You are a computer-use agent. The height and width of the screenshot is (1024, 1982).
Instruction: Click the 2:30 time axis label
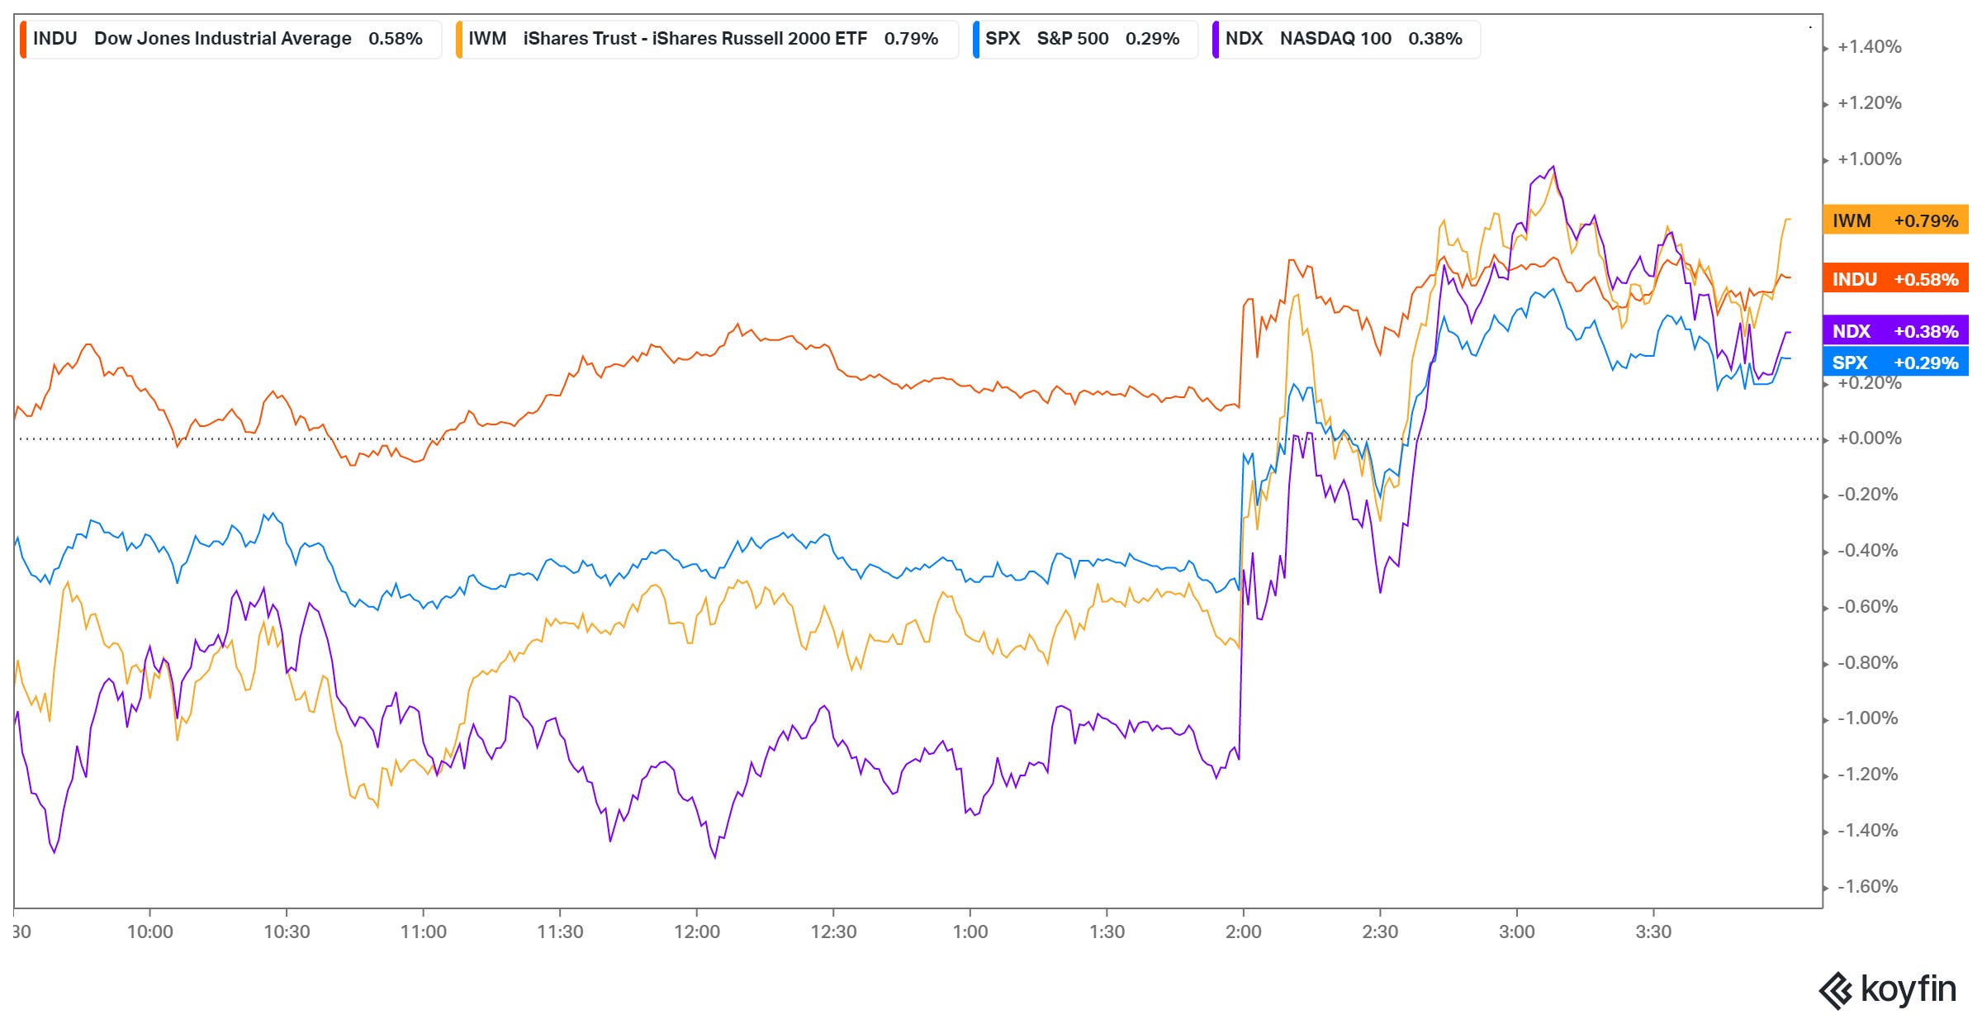pyautogui.click(x=1380, y=932)
